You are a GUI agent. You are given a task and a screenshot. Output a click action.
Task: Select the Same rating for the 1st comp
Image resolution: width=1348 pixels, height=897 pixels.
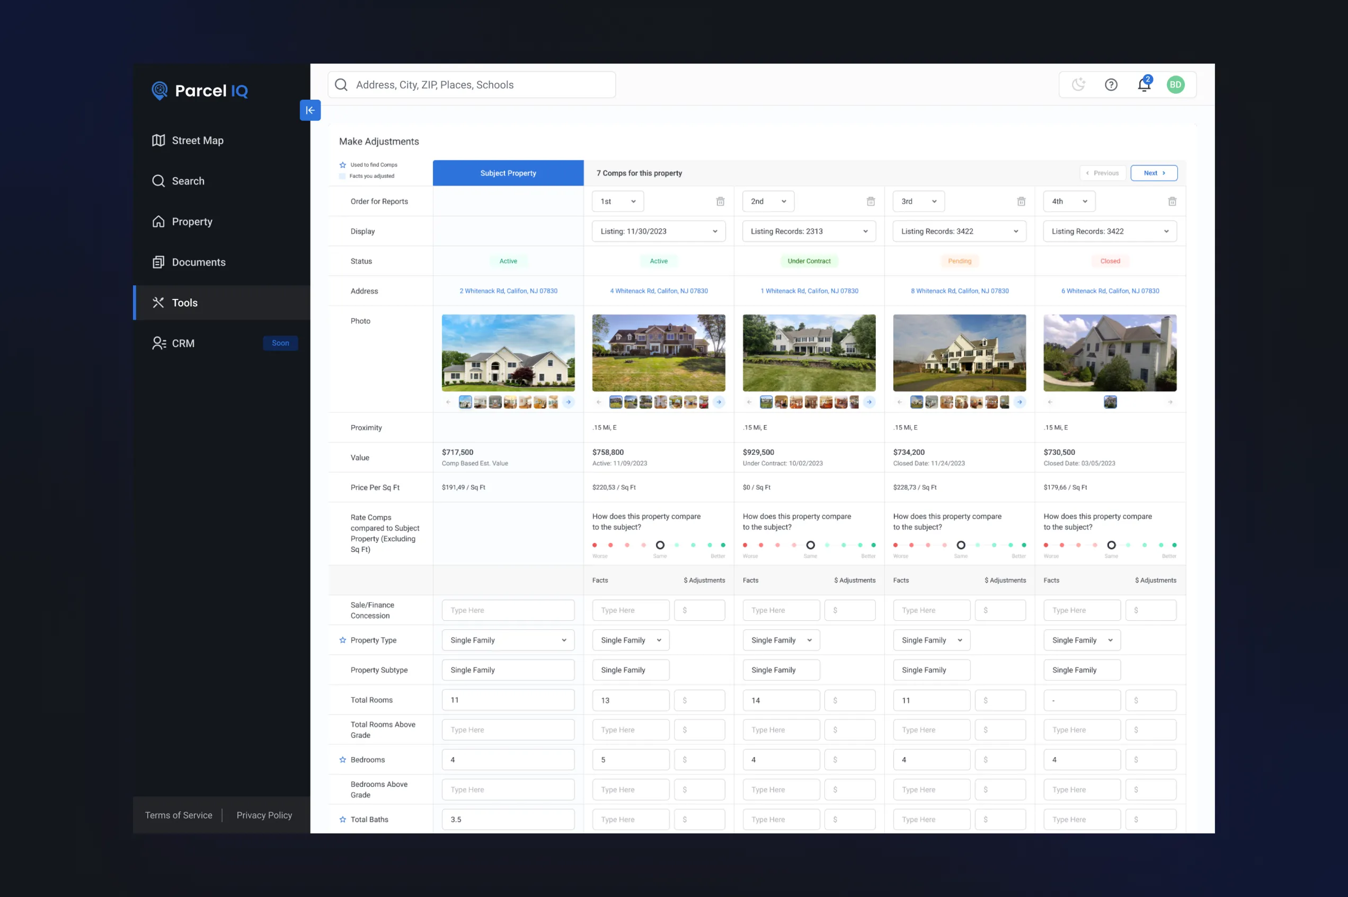(x=660, y=545)
